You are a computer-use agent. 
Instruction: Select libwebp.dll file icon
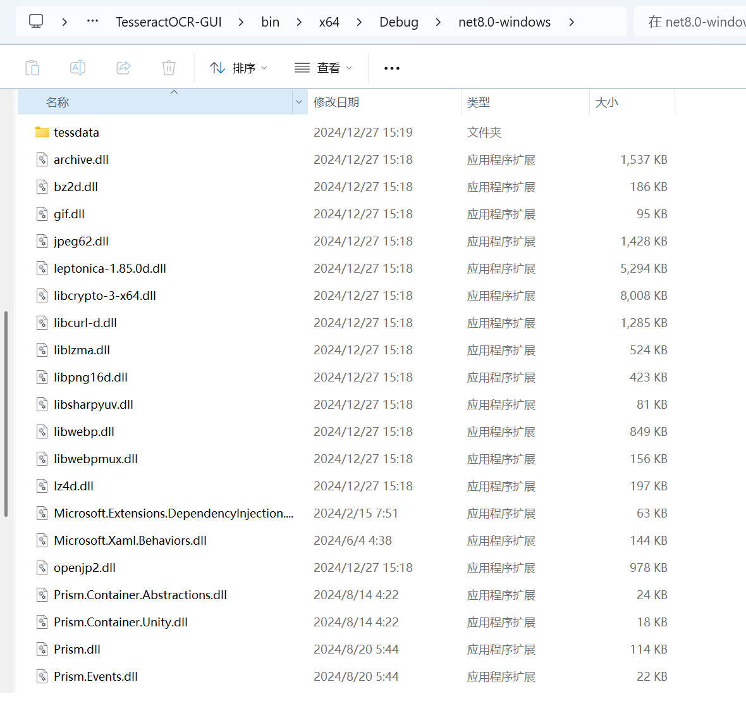(42, 431)
